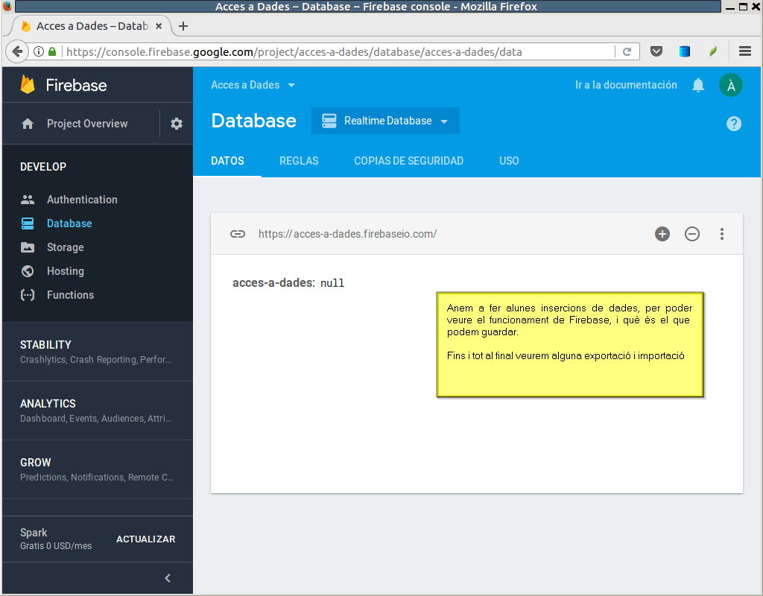The height and width of the screenshot is (596, 763).
Task: Add child node with plus icon
Action: tap(662, 234)
